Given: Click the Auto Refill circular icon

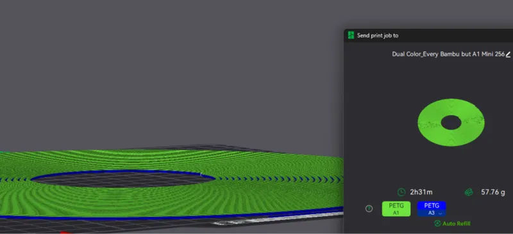Looking at the screenshot, I should click(x=437, y=223).
